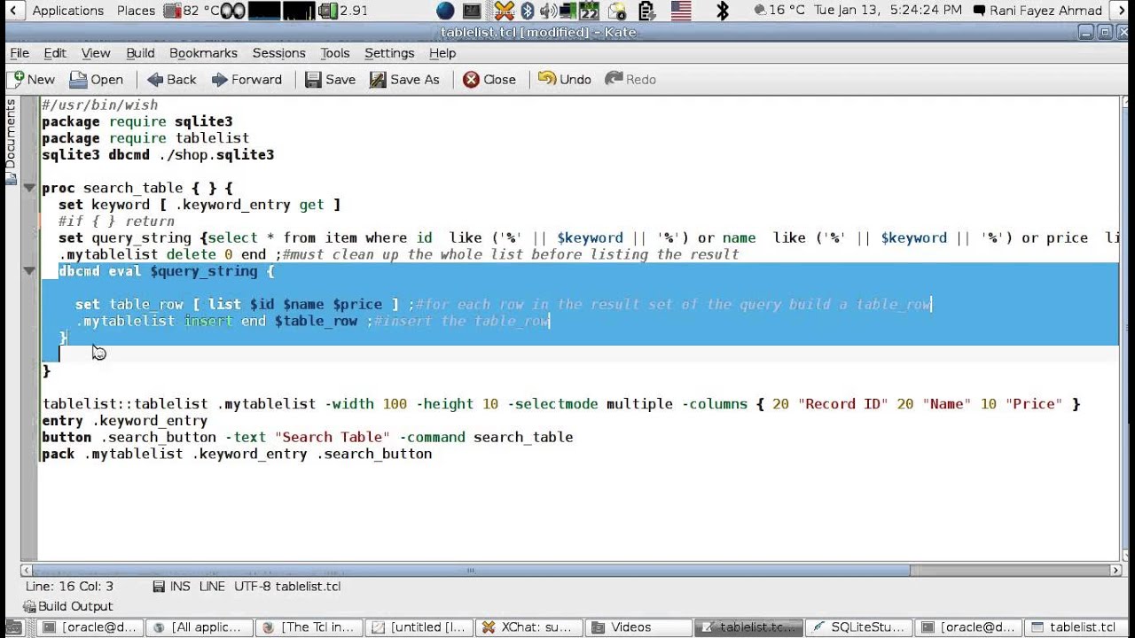Open the Edit menu

(x=55, y=53)
